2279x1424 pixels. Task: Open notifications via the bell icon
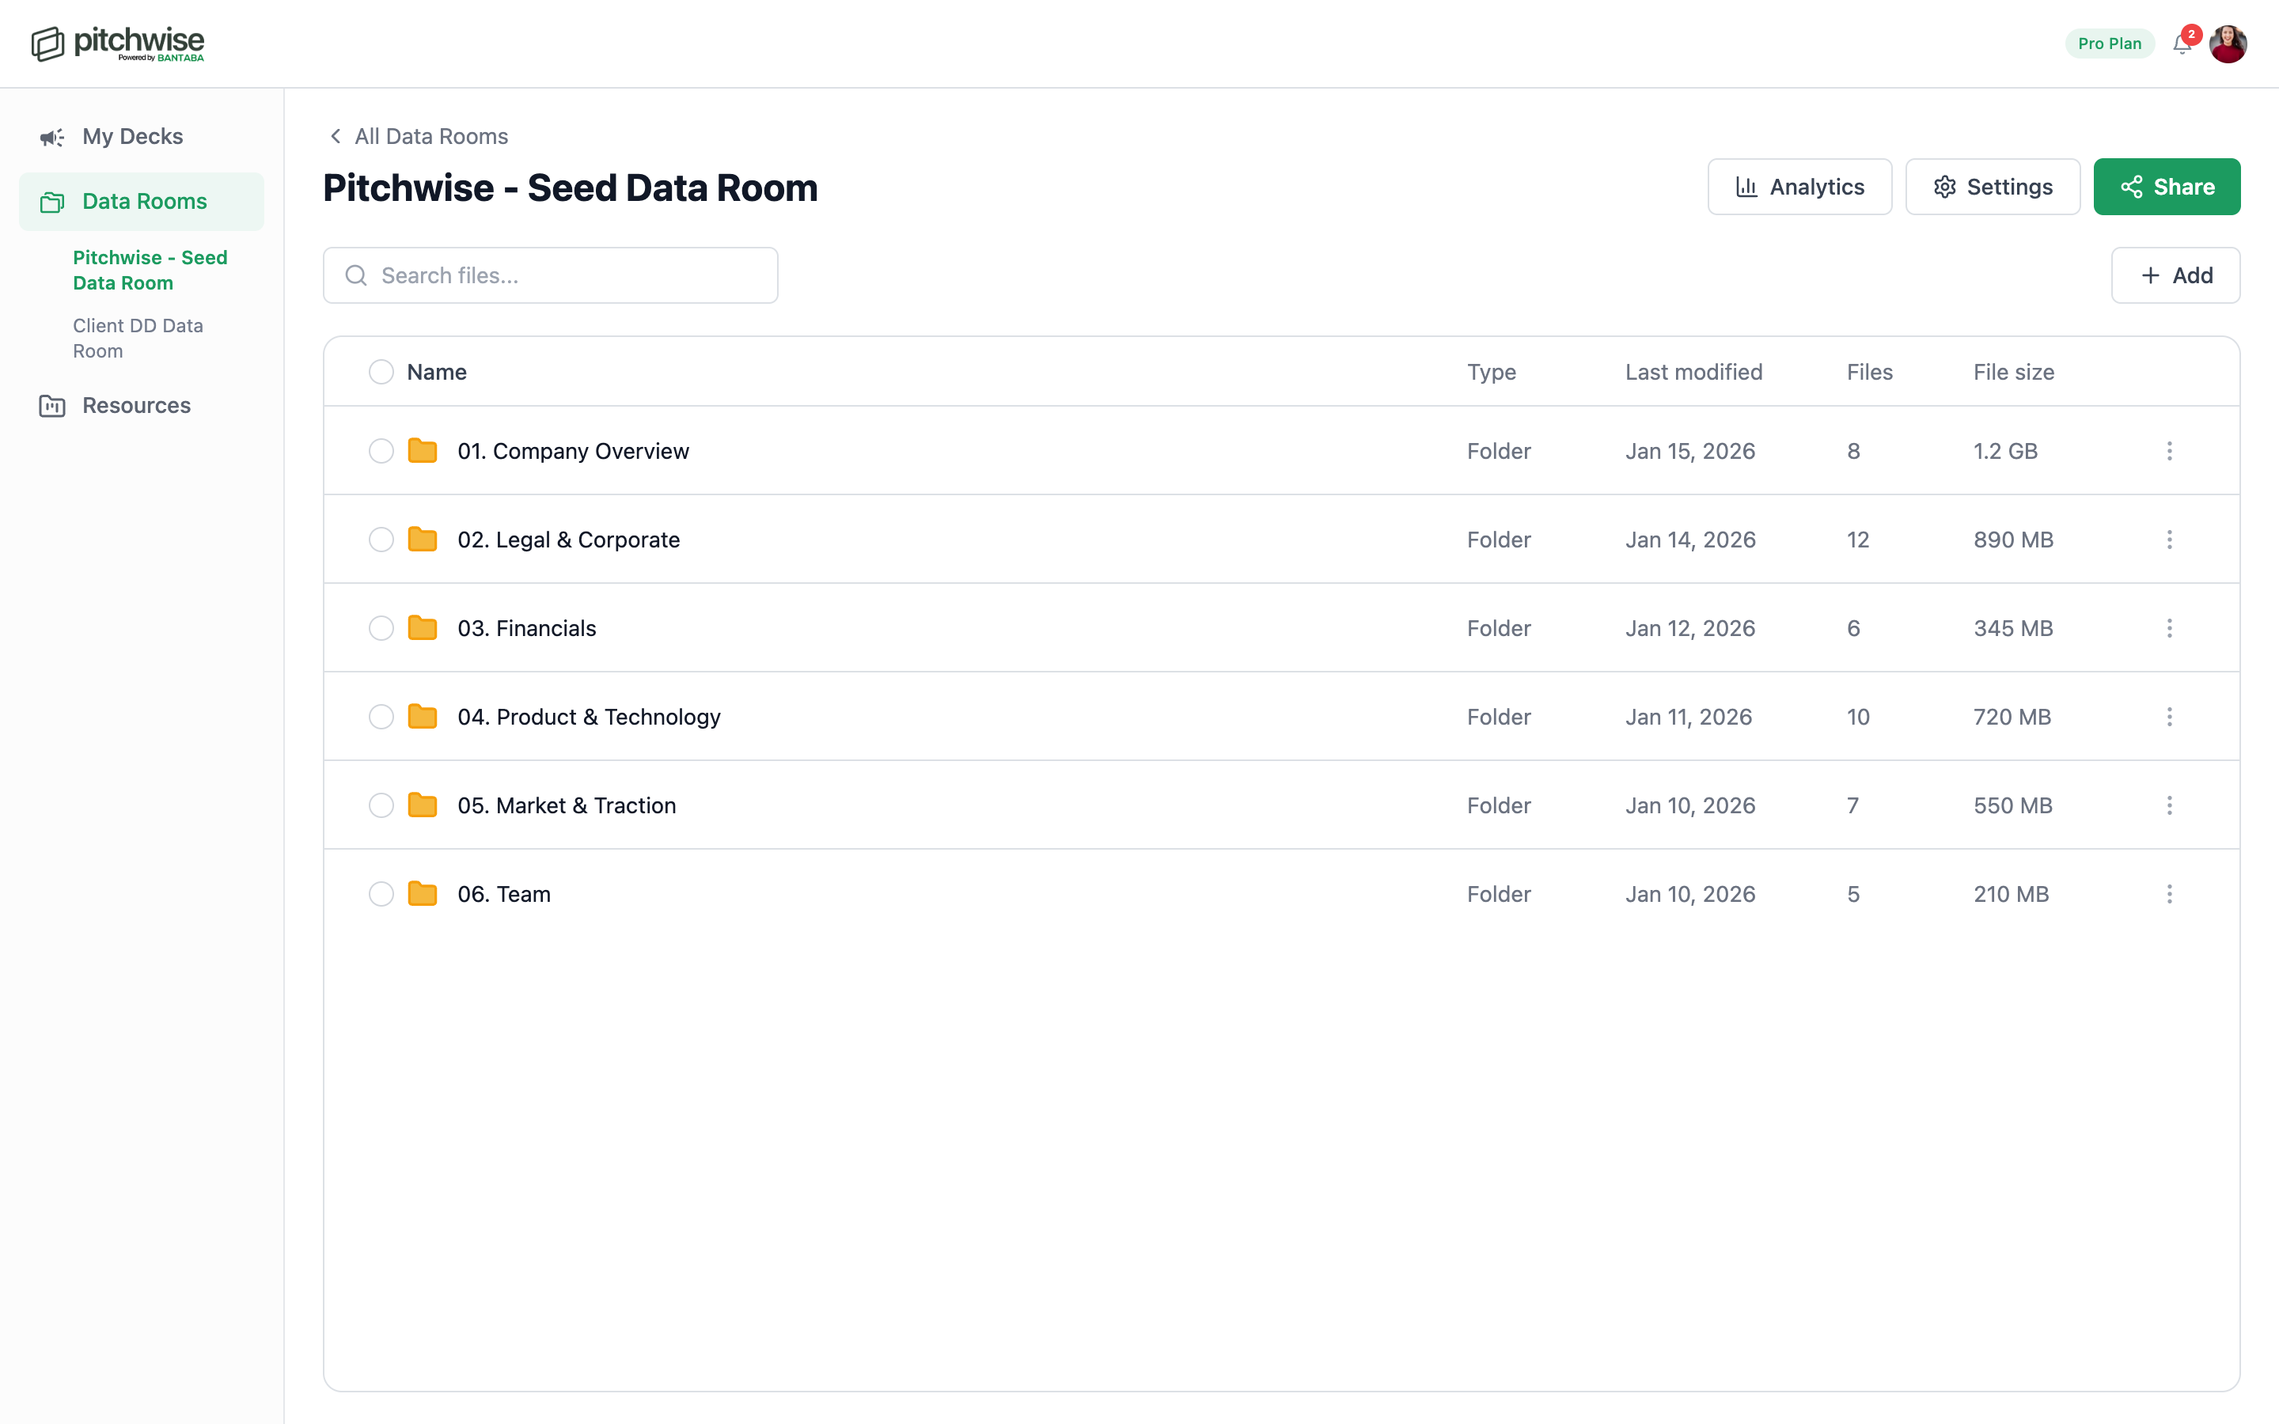pyautogui.click(x=2182, y=44)
